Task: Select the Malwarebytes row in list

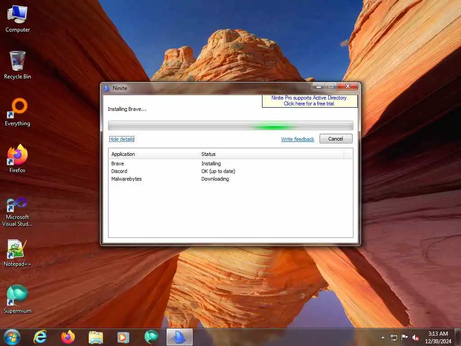Action: pyautogui.click(x=230, y=179)
